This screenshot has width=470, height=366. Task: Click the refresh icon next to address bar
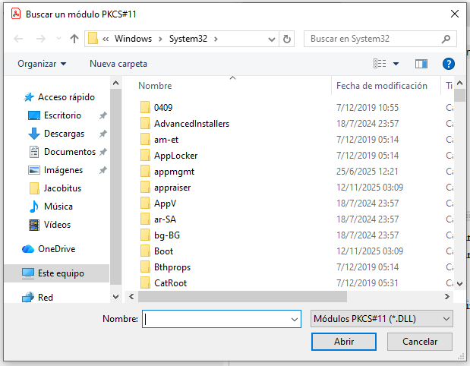[287, 39]
